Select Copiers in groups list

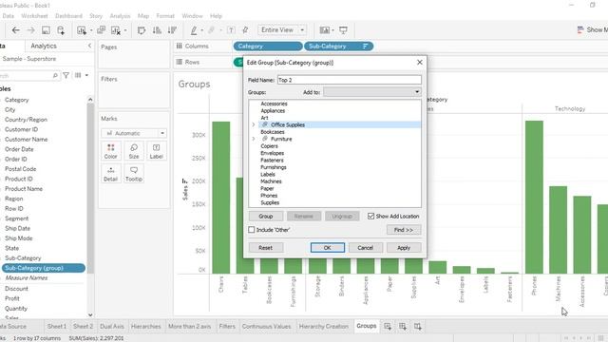click(x=269, y=145)
